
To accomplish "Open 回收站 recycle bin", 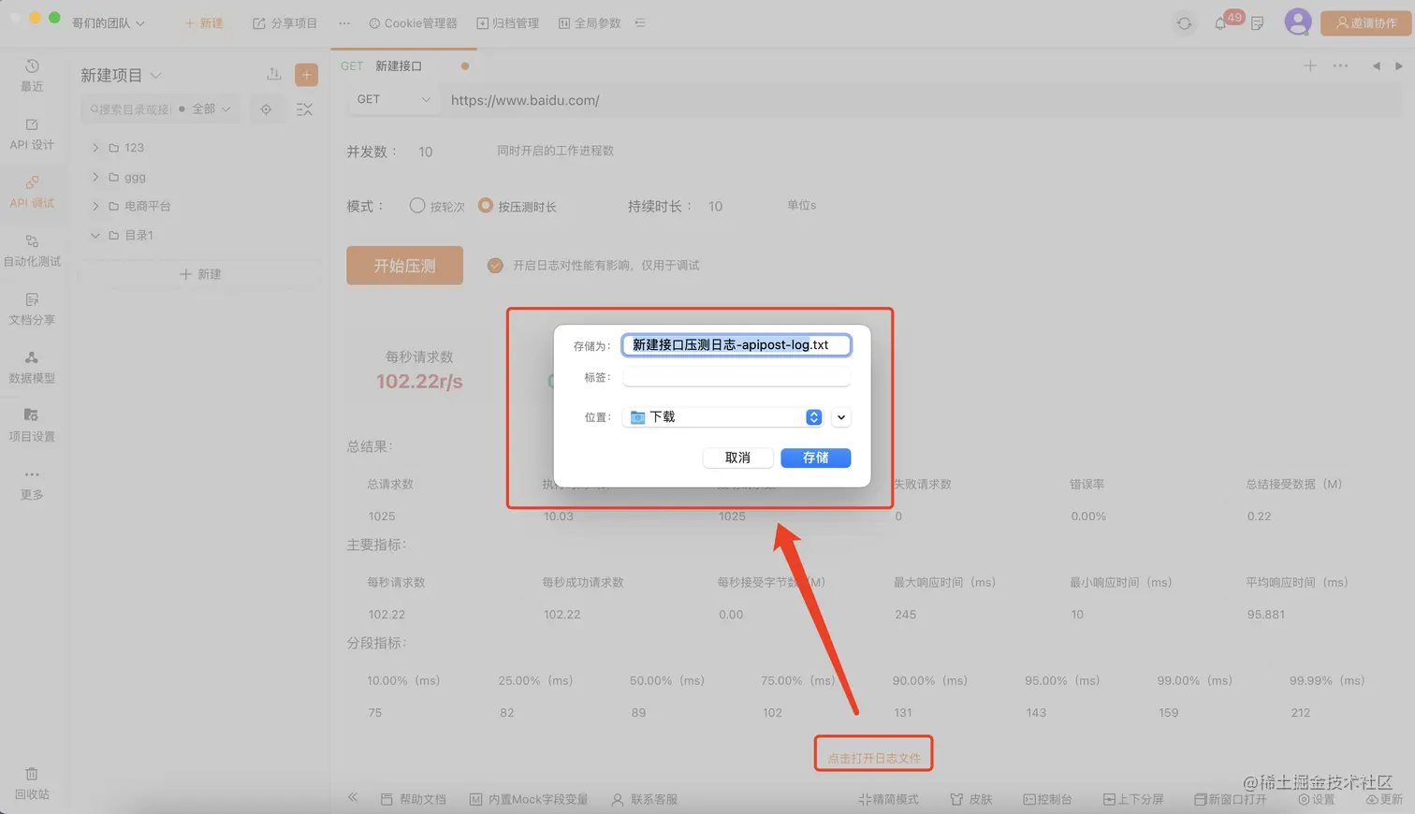I will tap(32, 783).
